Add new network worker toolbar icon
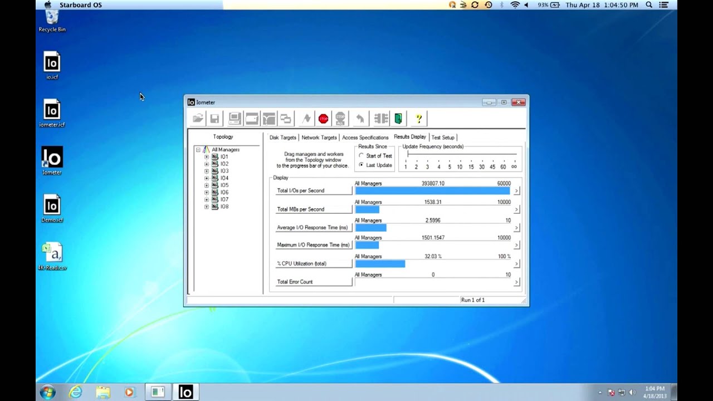 point(269,119)
